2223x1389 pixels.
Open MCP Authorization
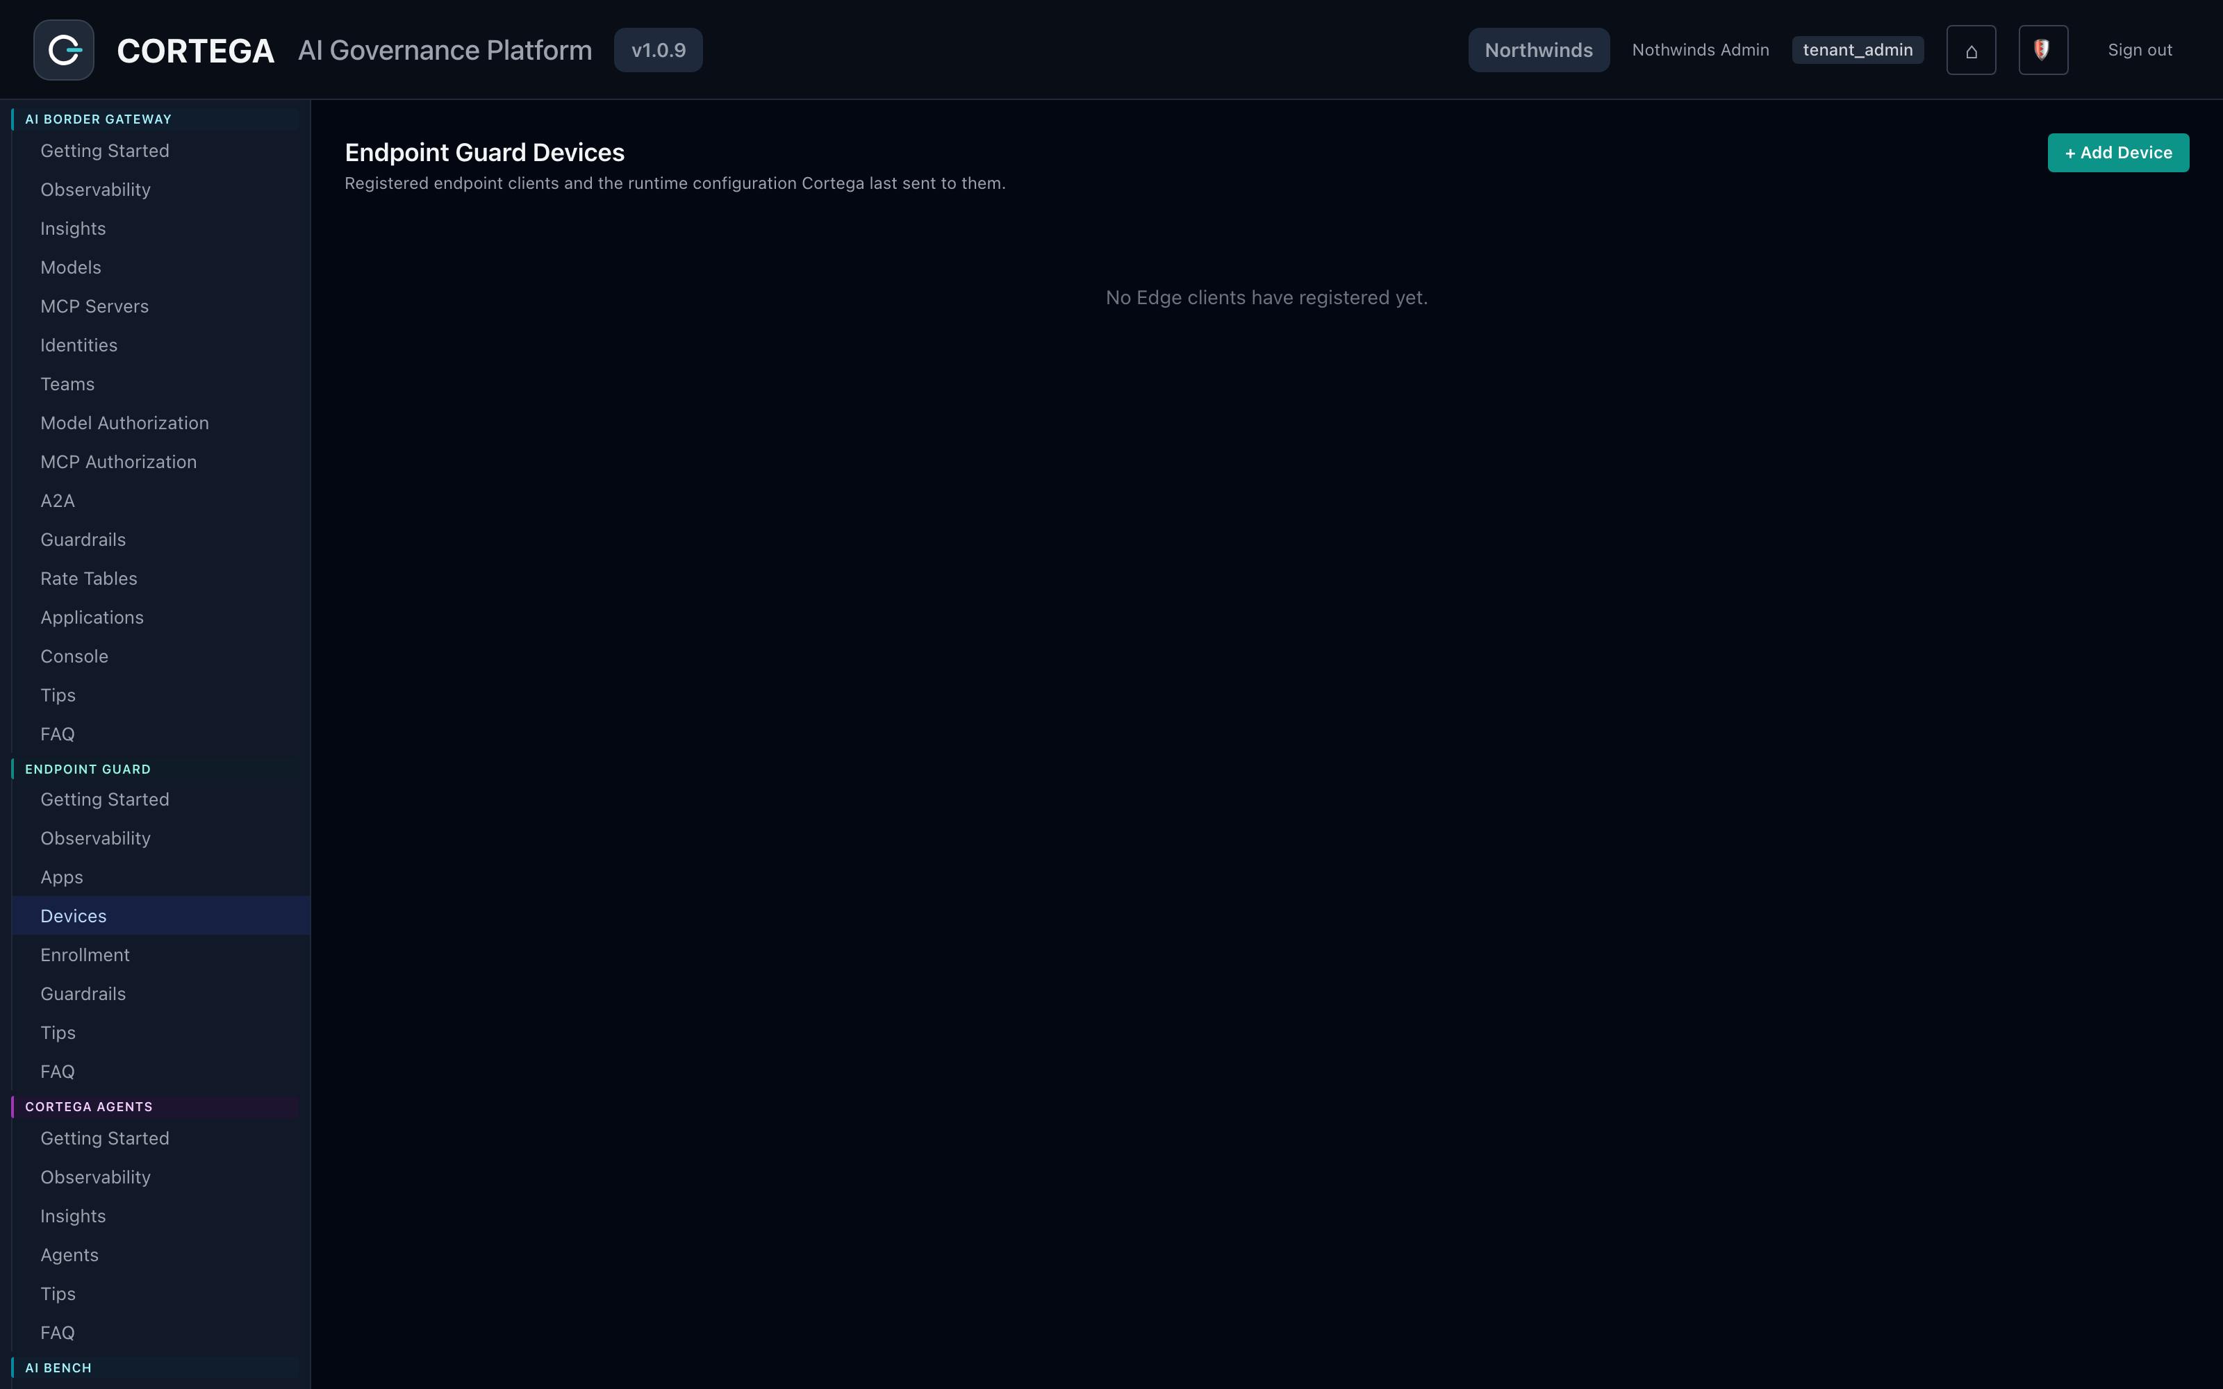point(160,462)
